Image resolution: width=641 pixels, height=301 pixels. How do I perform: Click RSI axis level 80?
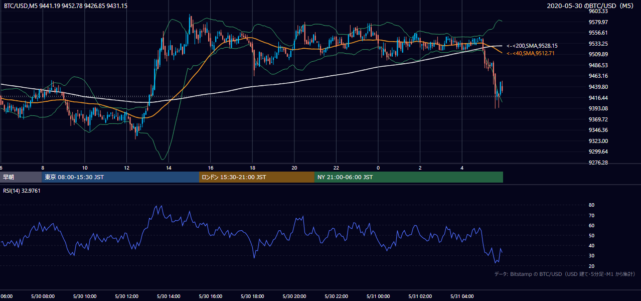[591, 205]
